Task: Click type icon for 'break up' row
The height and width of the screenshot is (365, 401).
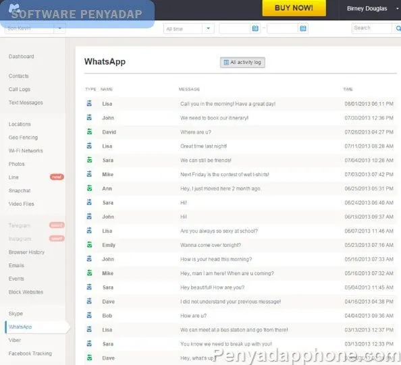Action: pos(89,343)
